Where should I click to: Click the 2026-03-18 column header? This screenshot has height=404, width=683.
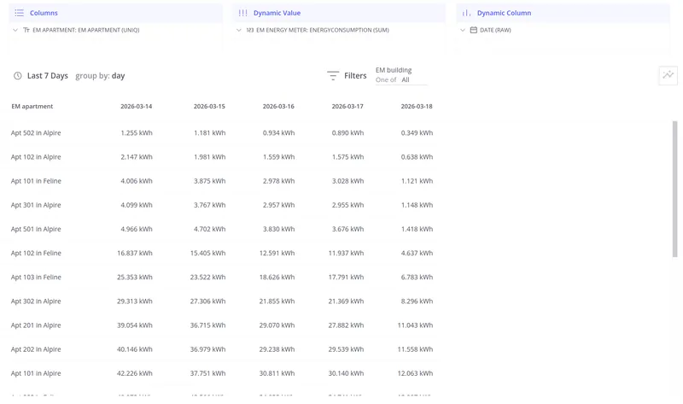click(417, 107)
